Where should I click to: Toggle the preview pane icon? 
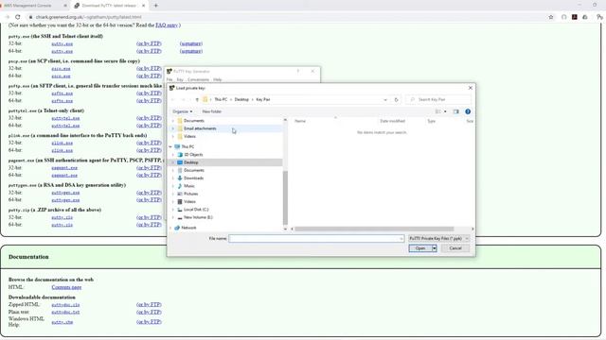tap(456, 111)
